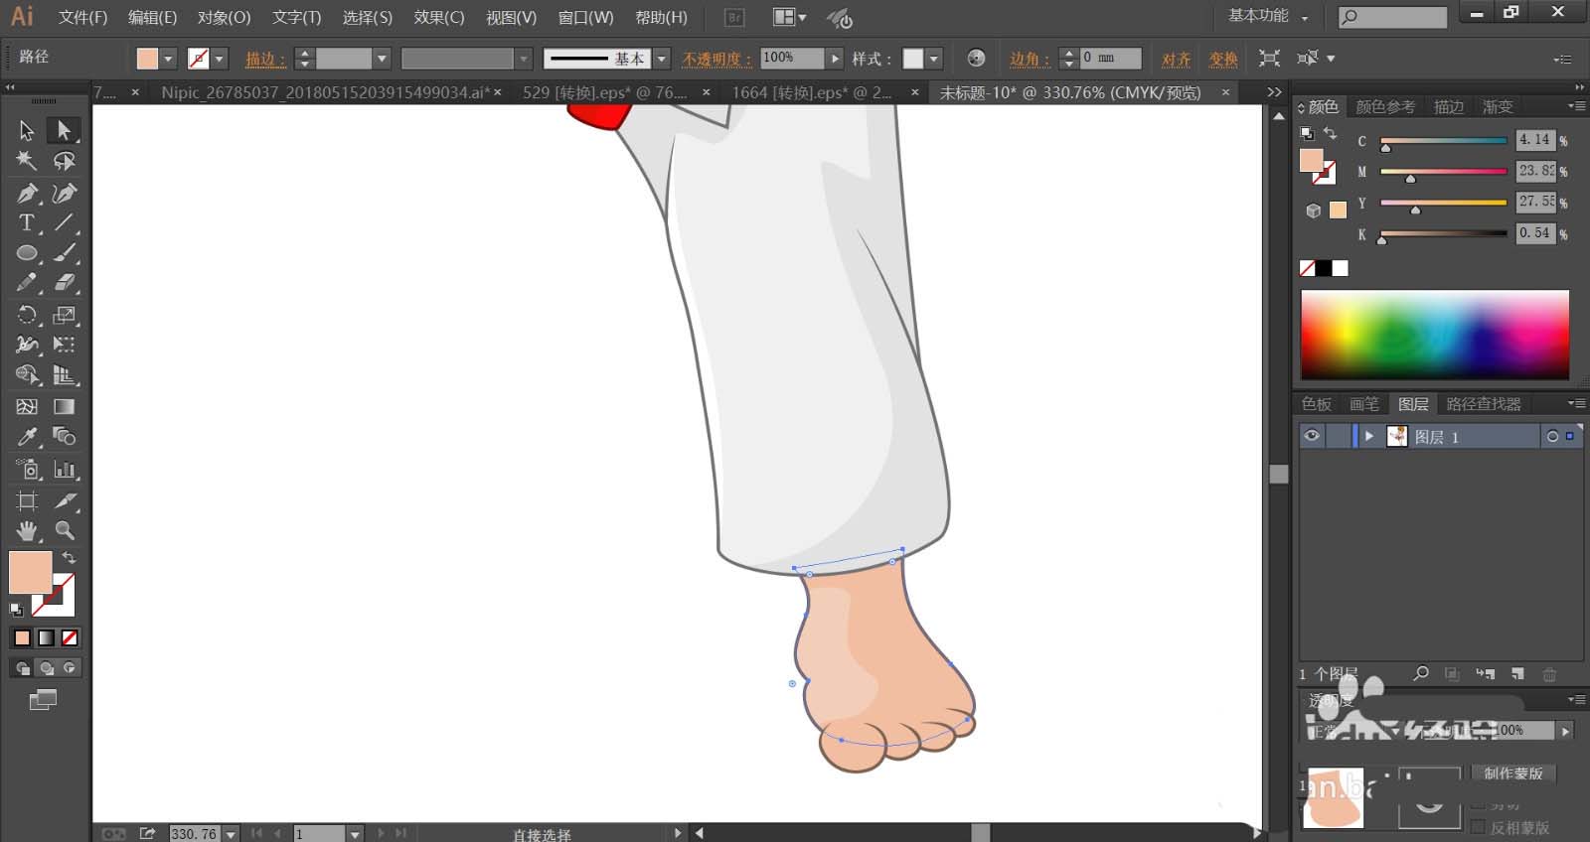The height and width of the screenshot is (842, 1590).
Task: Click the target circle of 图层 1
Action: pos(1552,436)
